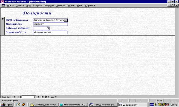Open the Справка menu
Image resolution: width=179 pixels, height=107 pixels.
pyautogui.click(x=90, y=5)
